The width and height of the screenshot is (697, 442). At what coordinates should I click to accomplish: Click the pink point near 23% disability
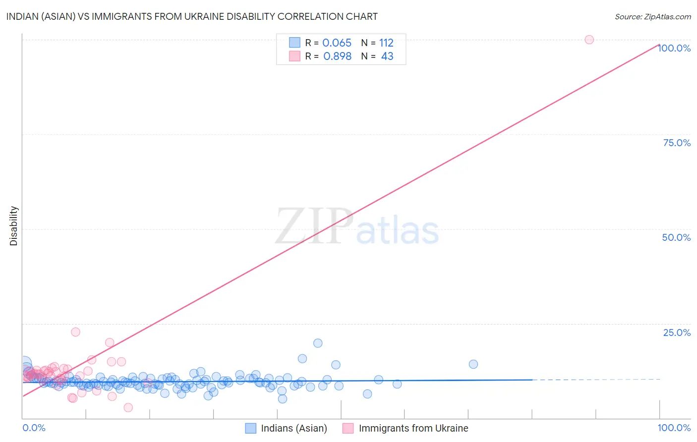[75, 332]
